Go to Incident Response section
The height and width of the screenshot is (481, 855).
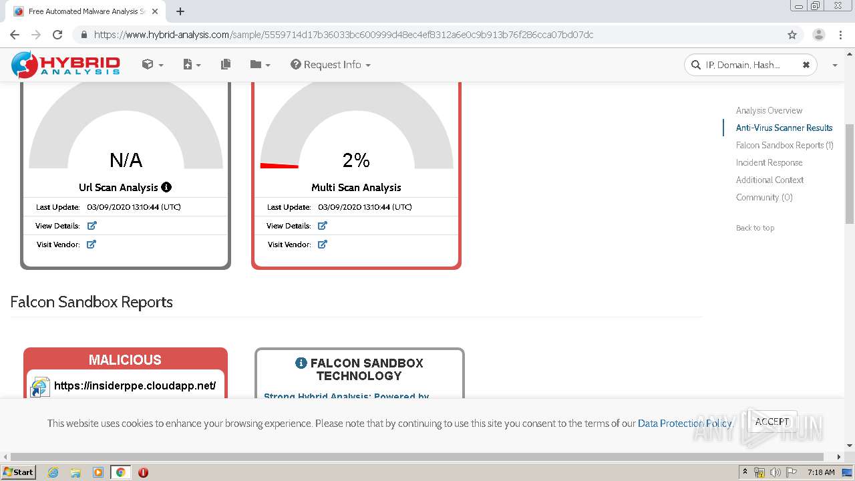point(769,162)
